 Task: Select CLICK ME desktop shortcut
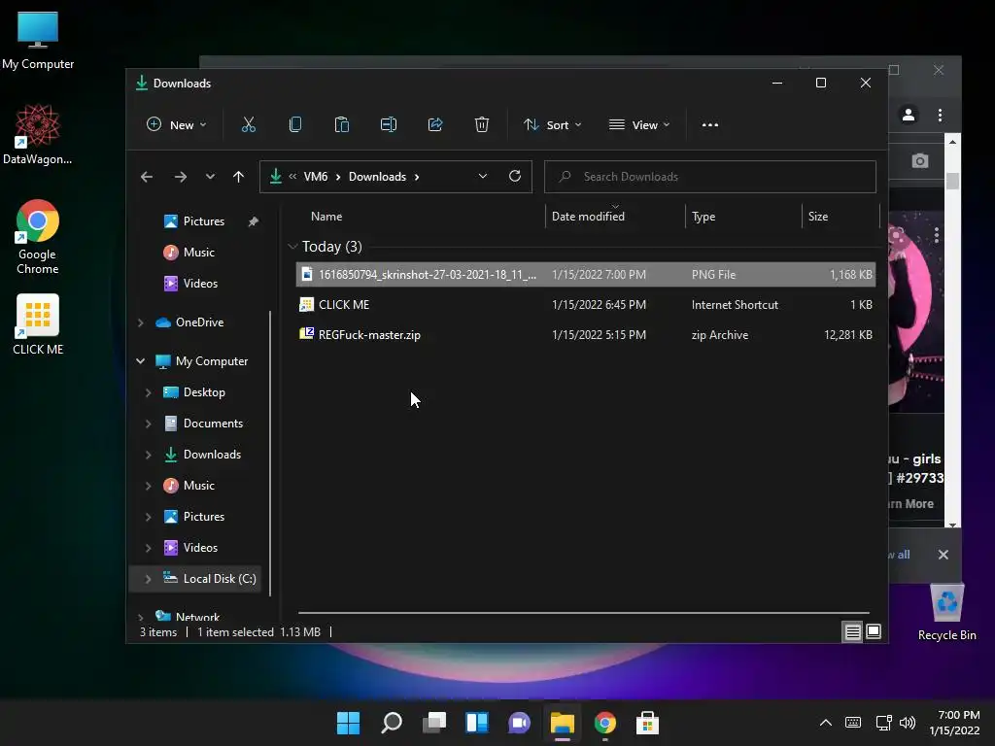(x=38, y=324)
